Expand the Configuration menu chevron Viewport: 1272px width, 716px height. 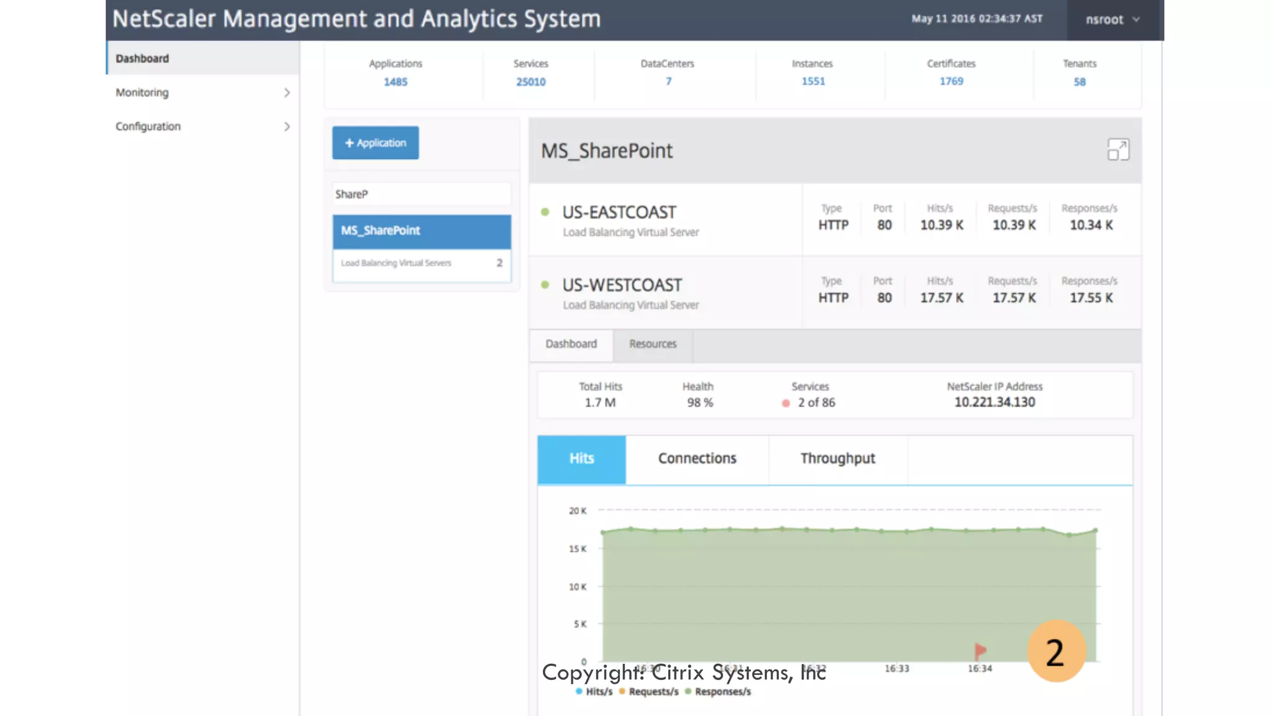[x=286, y=127]
